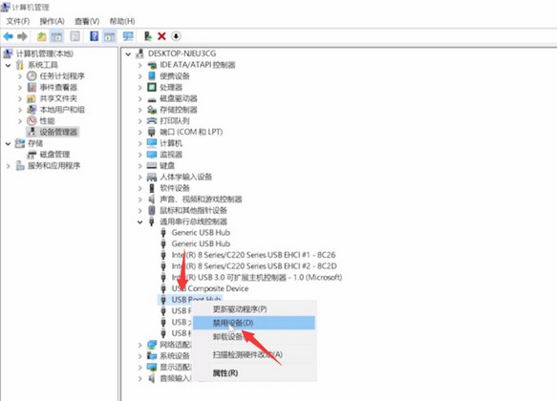Click the up-one-level folder toolbar icon
The width and height of the screenshot is (557, 401).
[42, 36]
